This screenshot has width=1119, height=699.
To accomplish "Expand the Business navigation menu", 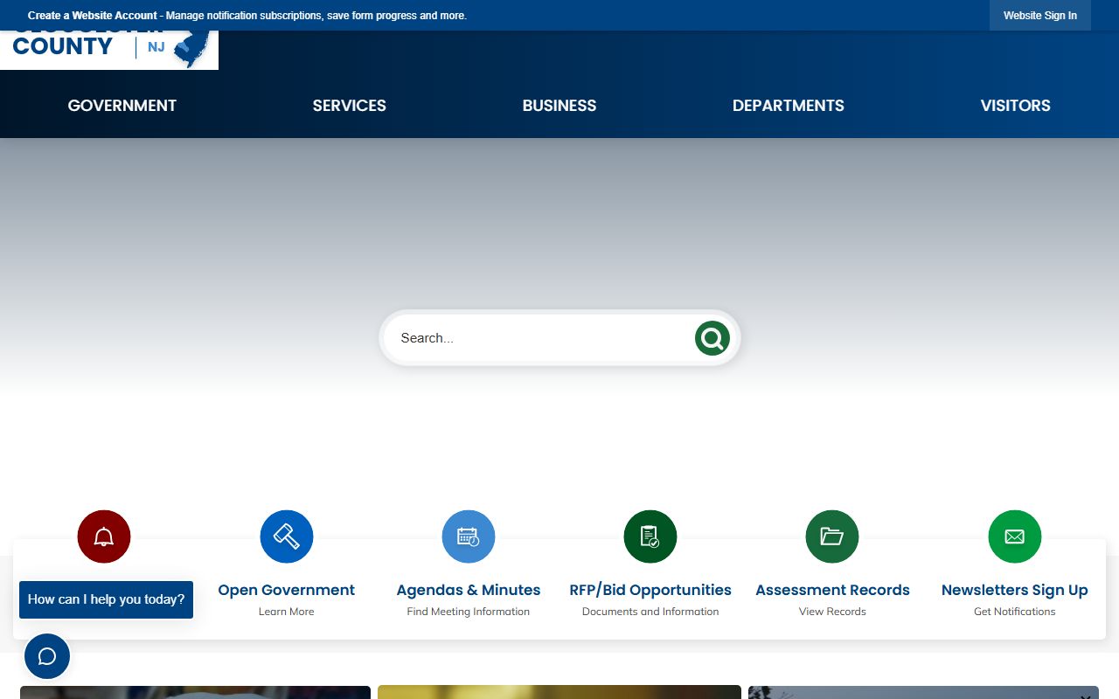I will pos(559,106).
